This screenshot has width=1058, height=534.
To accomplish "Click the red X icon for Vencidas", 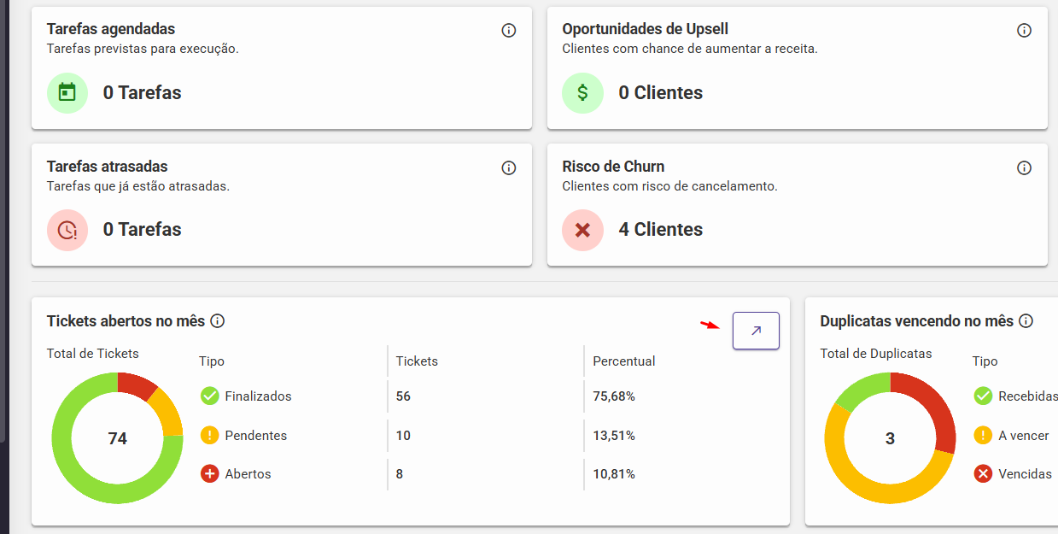I will coord(983,473).
